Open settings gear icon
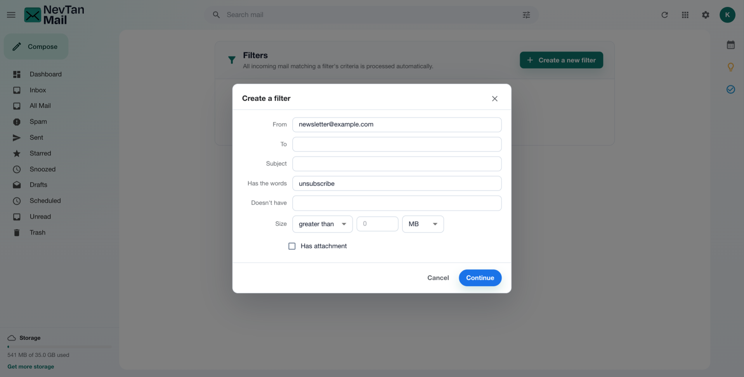The width and height of the screenshot is (744, 377). [x=706, y=15]
